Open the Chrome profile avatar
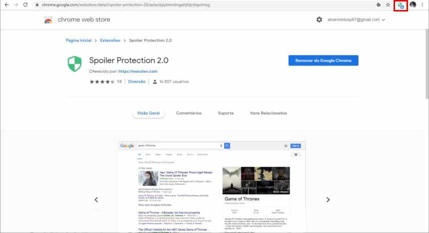Image resolution: width=429 pixels, height=233 pixels. [x=413, y=4]
